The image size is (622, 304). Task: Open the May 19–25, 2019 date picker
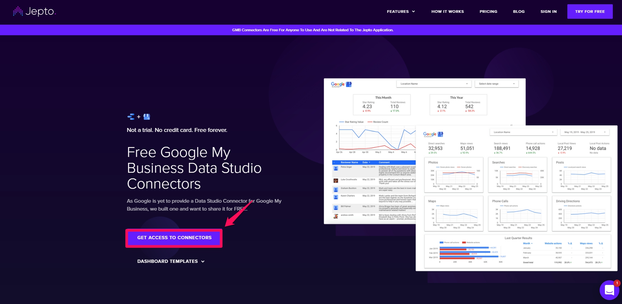tap(584, 132)
